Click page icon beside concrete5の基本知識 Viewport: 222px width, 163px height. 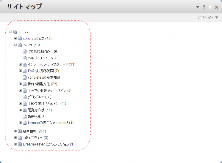point(25,77)
